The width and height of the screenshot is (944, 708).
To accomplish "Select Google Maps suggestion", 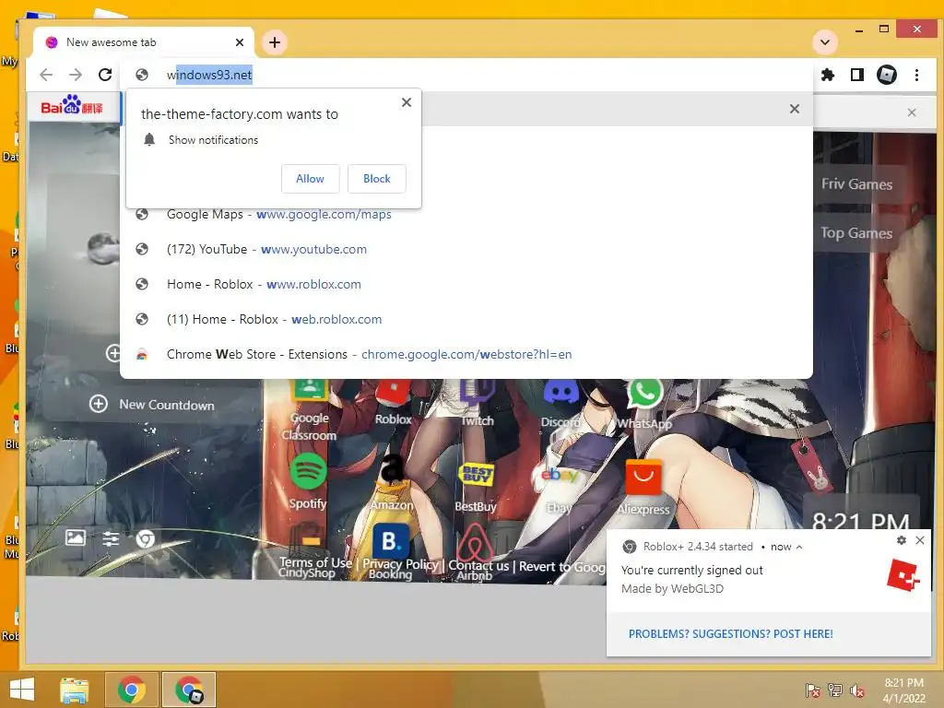I will click(466, 214).
